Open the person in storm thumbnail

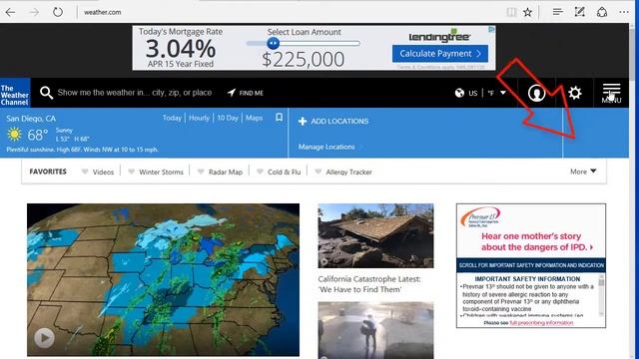(x=375, y=330)
